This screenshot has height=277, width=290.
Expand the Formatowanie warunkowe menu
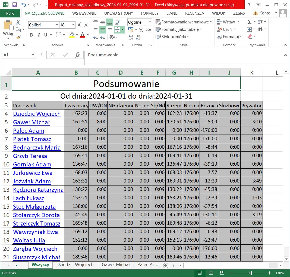[185, 22]
